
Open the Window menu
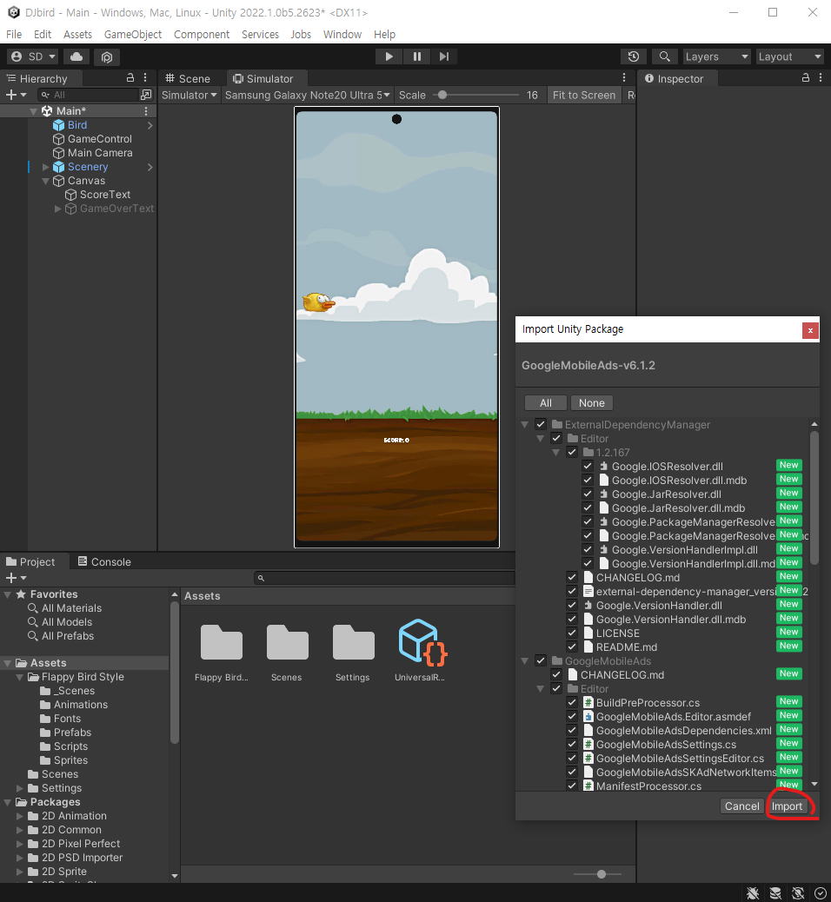click(x=342, y=35)
